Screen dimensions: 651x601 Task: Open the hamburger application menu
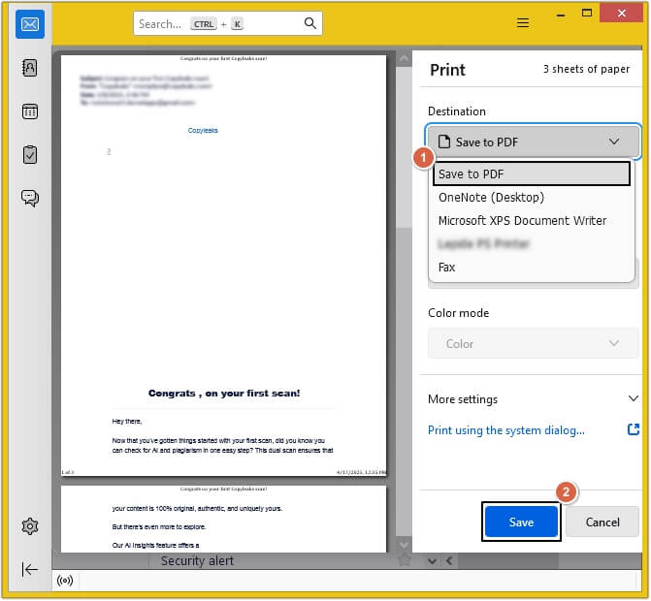(x=523, y=23)
